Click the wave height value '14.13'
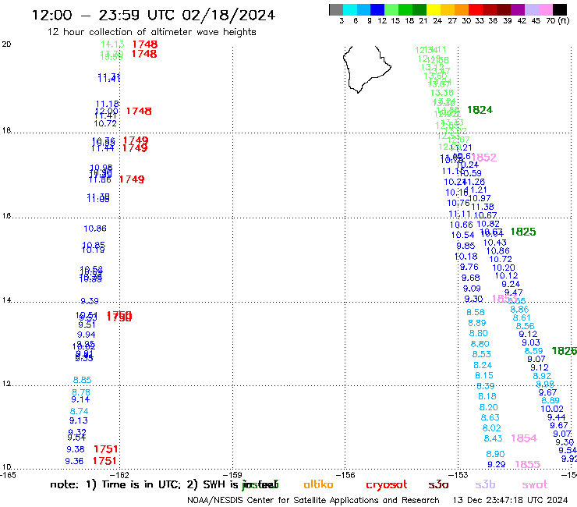This screenshot has height=507, width=577. coord(112,44)
